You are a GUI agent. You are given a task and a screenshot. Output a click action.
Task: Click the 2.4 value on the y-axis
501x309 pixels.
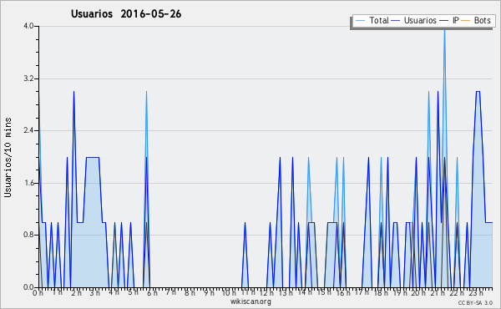click(28, 130)
